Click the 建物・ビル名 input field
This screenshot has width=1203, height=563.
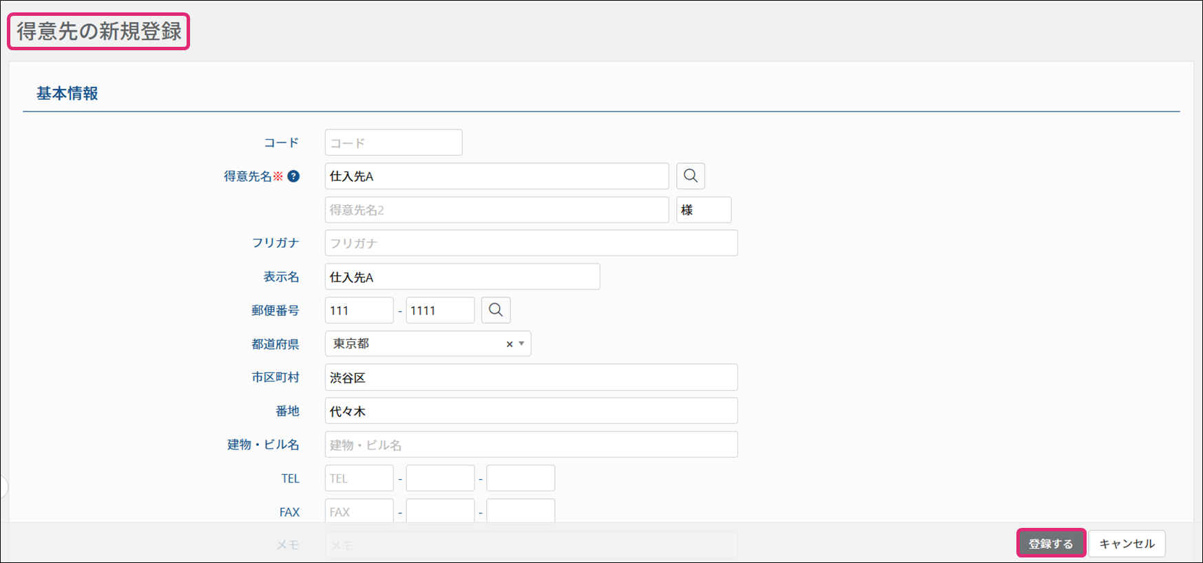(530, 445)
